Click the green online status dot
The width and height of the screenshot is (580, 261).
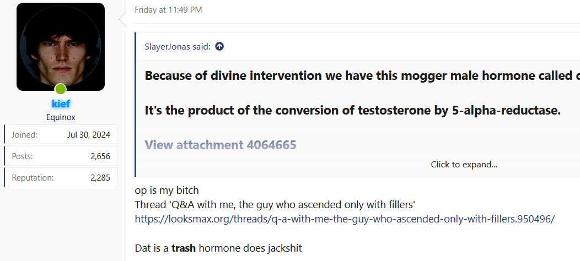point(60,89)
